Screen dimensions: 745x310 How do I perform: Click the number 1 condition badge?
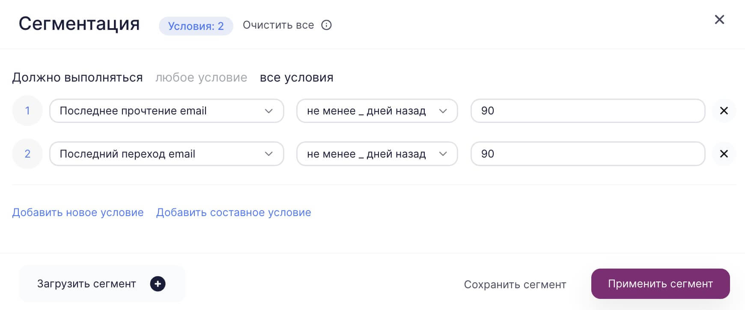point(27,111)
